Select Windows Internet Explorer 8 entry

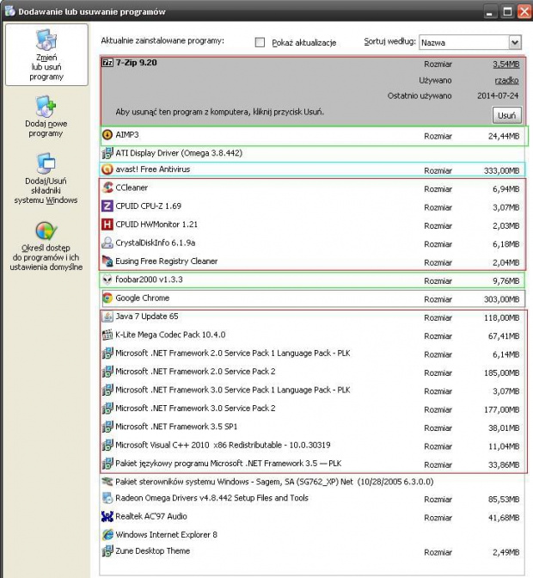coord(313,535)
